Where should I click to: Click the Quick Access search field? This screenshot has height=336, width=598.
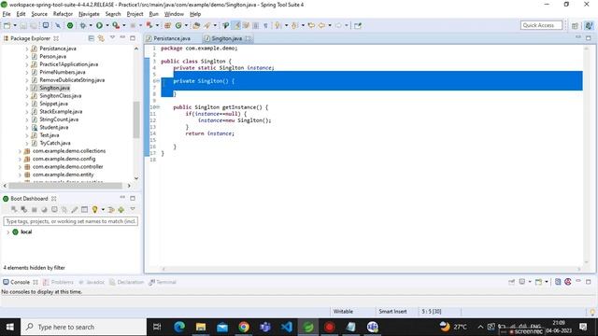point(541,25)
